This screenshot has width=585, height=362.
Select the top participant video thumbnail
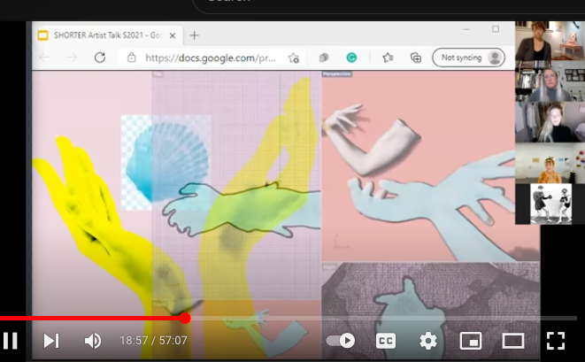[550, 41]
